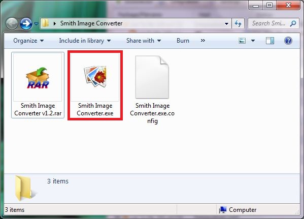Expand the address bar history dropdown
Viewport: 304px width, 219px height.
click(x=226, y=24)
